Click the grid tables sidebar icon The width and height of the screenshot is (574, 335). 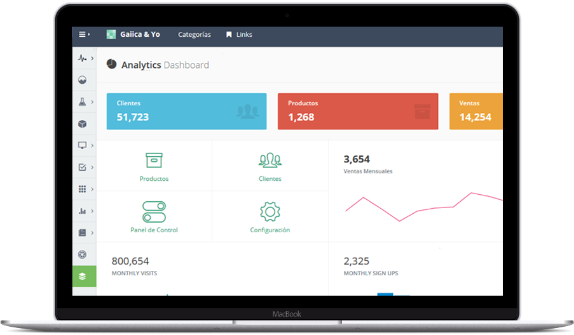point(83,189)
